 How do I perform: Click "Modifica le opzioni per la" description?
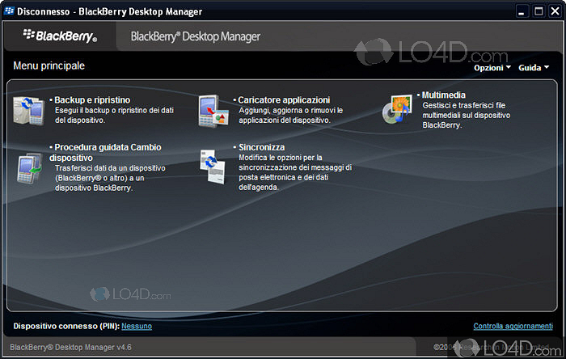(x=295, y=172)
